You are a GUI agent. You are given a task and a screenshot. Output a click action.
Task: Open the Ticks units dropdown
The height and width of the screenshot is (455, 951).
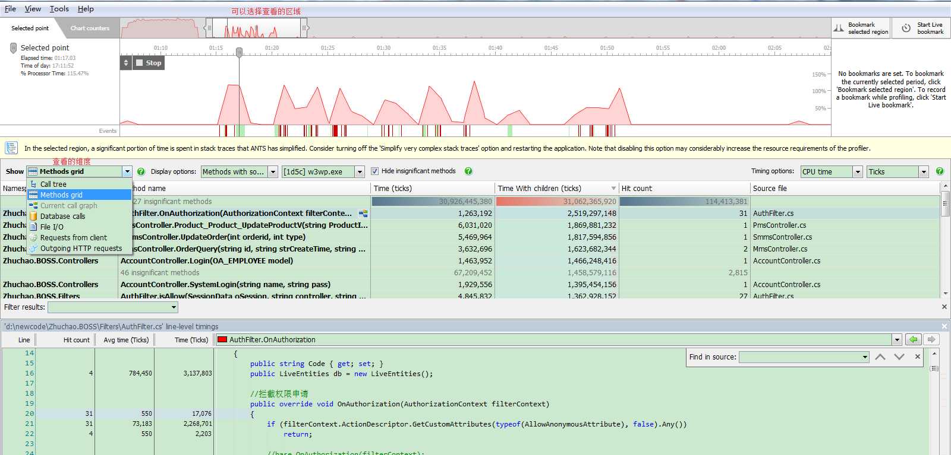[923, 172]
